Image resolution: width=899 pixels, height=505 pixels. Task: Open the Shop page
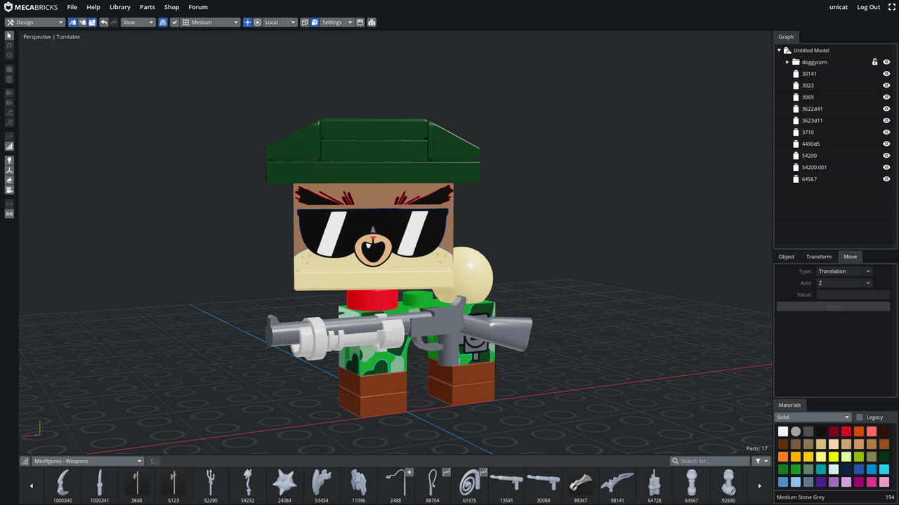point(172,7)
